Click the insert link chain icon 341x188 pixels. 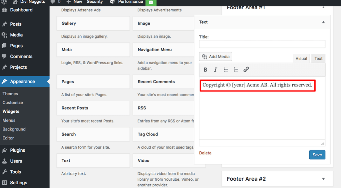[246, 70]
